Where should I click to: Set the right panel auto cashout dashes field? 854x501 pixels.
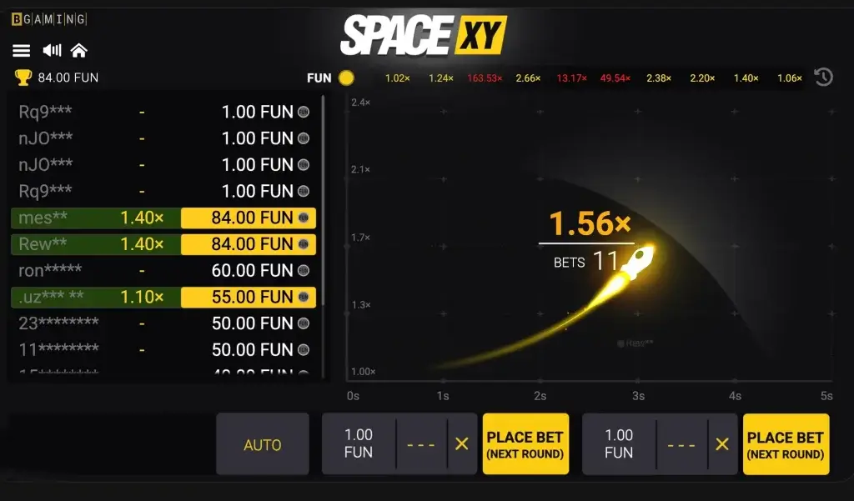click(681, 444)
